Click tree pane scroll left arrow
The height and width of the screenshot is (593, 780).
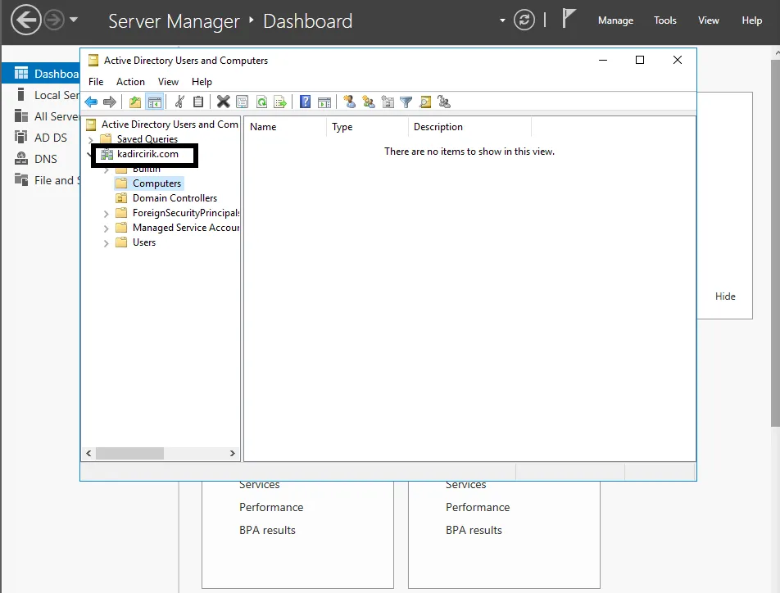click(88, 453)
